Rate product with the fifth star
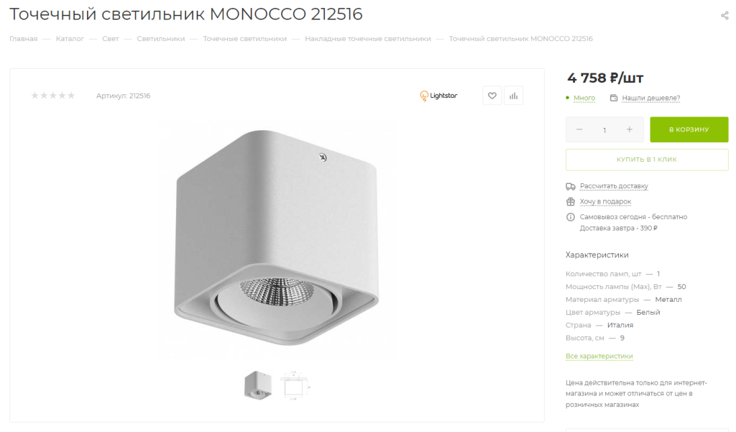 point(71,96)
